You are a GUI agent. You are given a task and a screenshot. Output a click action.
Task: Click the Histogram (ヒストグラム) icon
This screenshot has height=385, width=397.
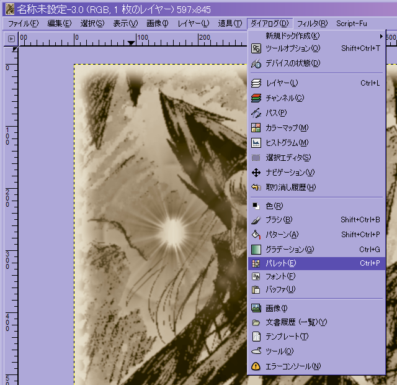pos(256,143)
